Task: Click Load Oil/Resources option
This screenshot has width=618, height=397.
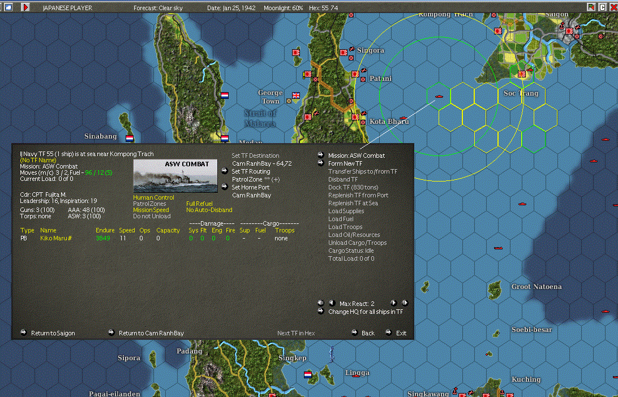Action: [x=354, y=234]
